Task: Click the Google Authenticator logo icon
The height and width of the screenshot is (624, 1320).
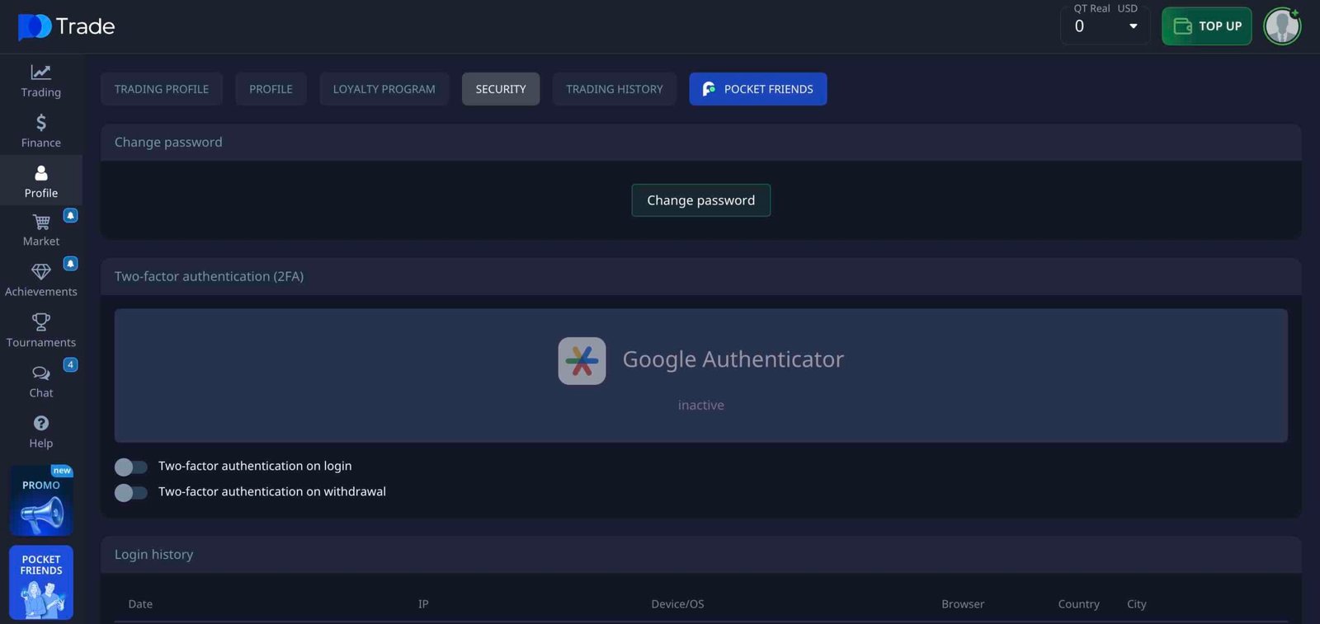Action: pyautogui.click(x=582, y=361)
